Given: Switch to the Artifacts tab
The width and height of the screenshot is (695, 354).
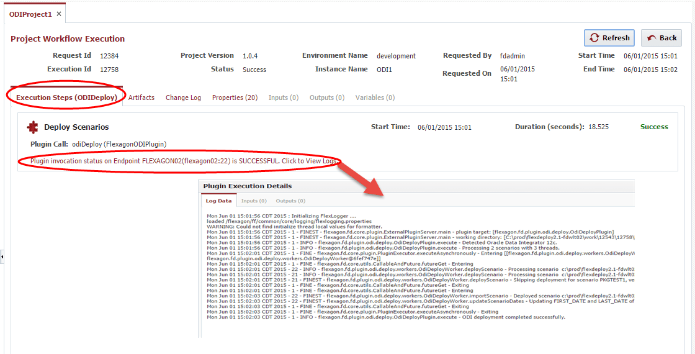Looking at the screenshot, I should 141,98.
